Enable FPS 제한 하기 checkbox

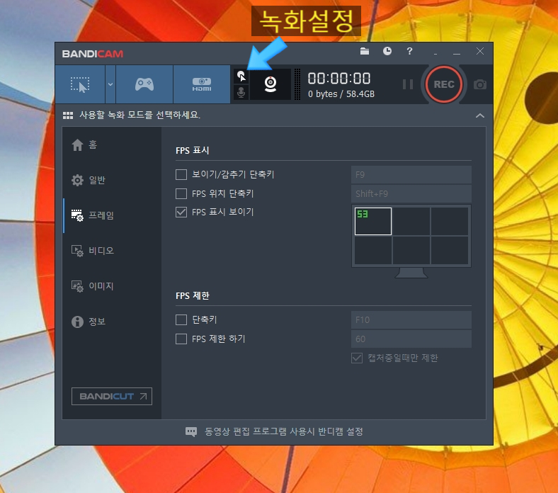(x=181, y=339)
